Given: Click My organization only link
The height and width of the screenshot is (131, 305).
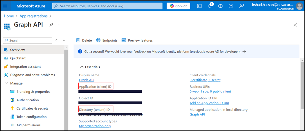Looking at the screenshot, I should (x=95, y=126).
